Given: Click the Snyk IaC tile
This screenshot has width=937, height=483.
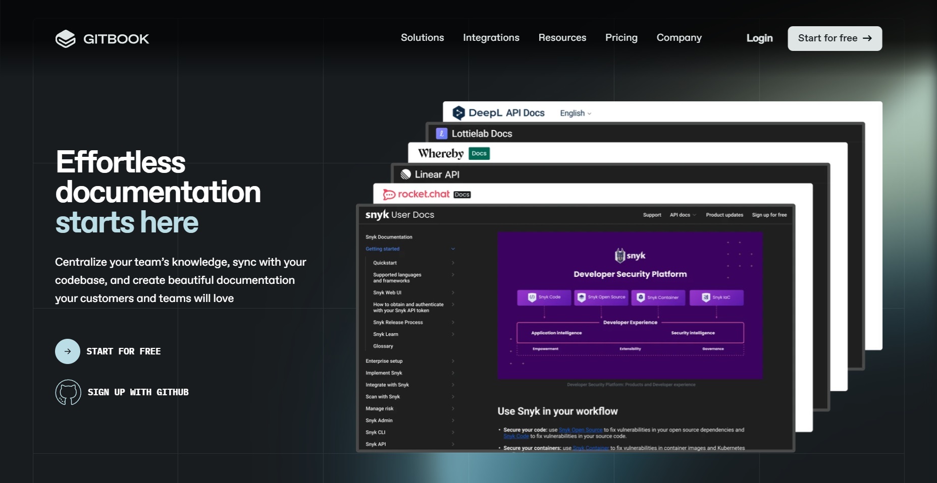Looking at the screenshot, I should pyautogui.click(x=716, y=297).
